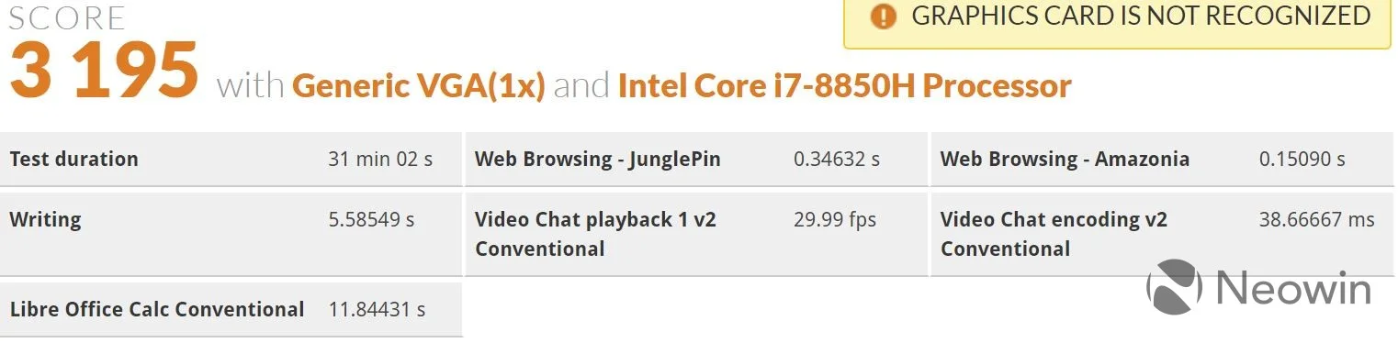Screen dimensions: 1398x343
Task: Select Libre Office Calc Conventional row
Action: pos(231,309)
